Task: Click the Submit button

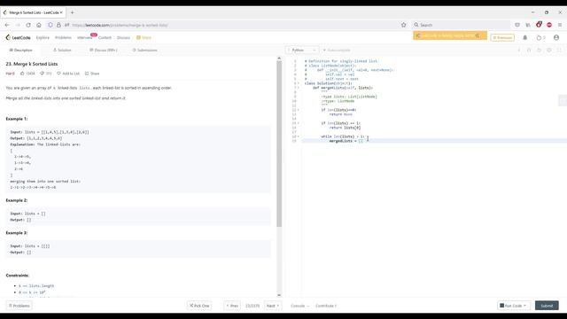Action: pos(547,306)
